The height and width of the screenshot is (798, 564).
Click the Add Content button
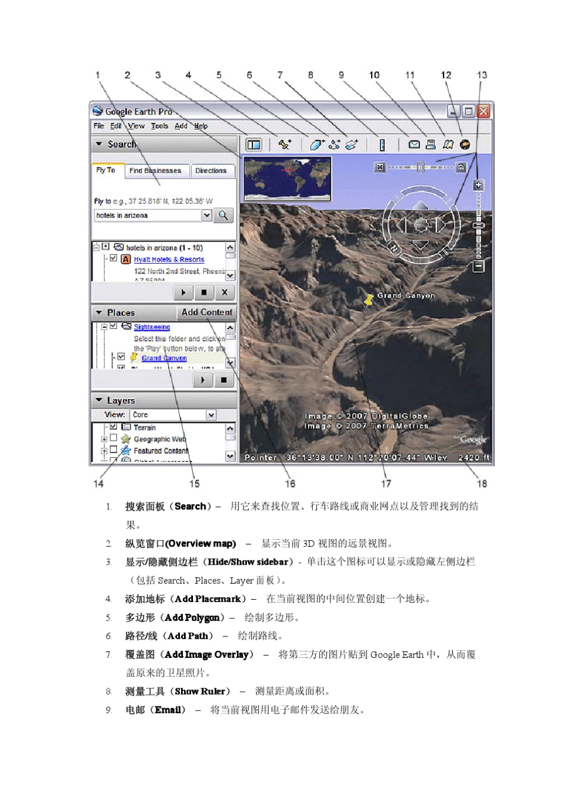(207, 312)
